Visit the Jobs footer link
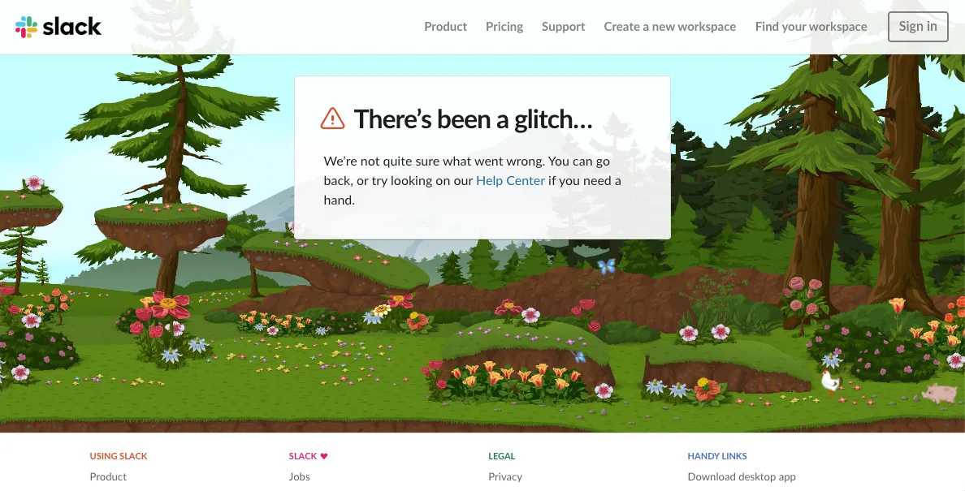The image size is (965, 491). tap(299, 477)
